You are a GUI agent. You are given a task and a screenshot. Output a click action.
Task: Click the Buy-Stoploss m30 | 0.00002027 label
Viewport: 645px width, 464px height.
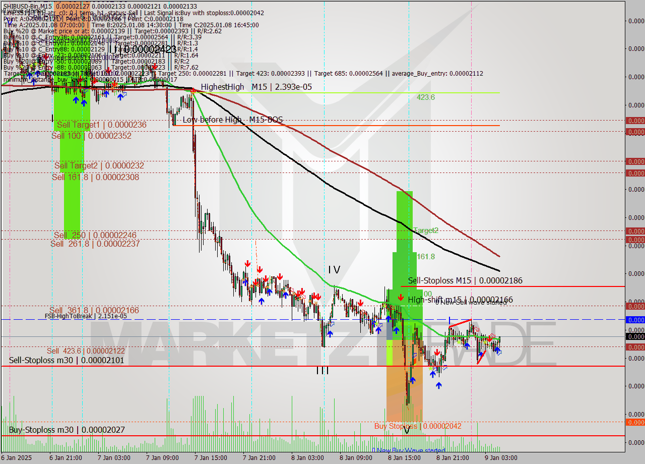click(67, 430)
